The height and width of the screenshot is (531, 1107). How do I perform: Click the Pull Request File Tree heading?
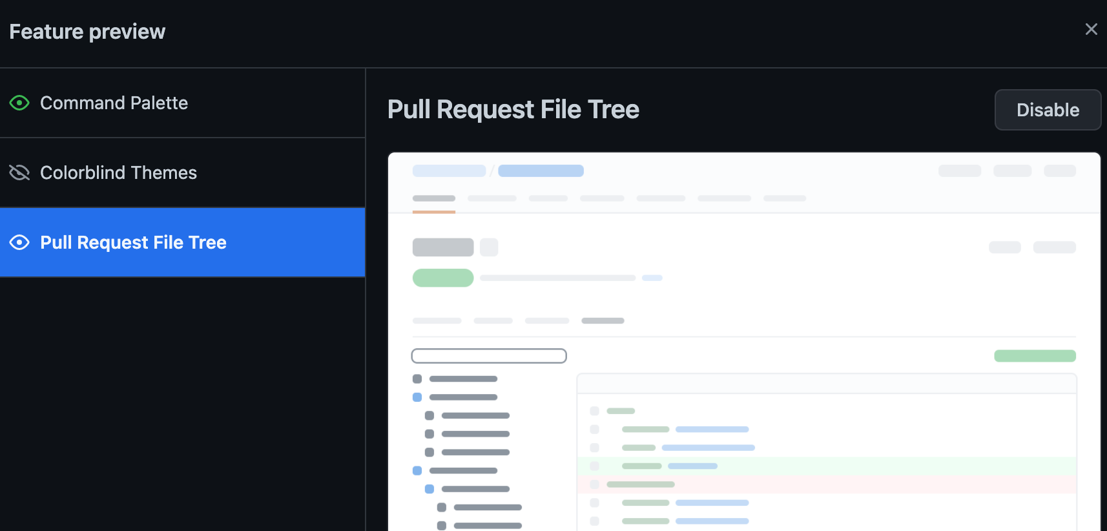[513, 109]
